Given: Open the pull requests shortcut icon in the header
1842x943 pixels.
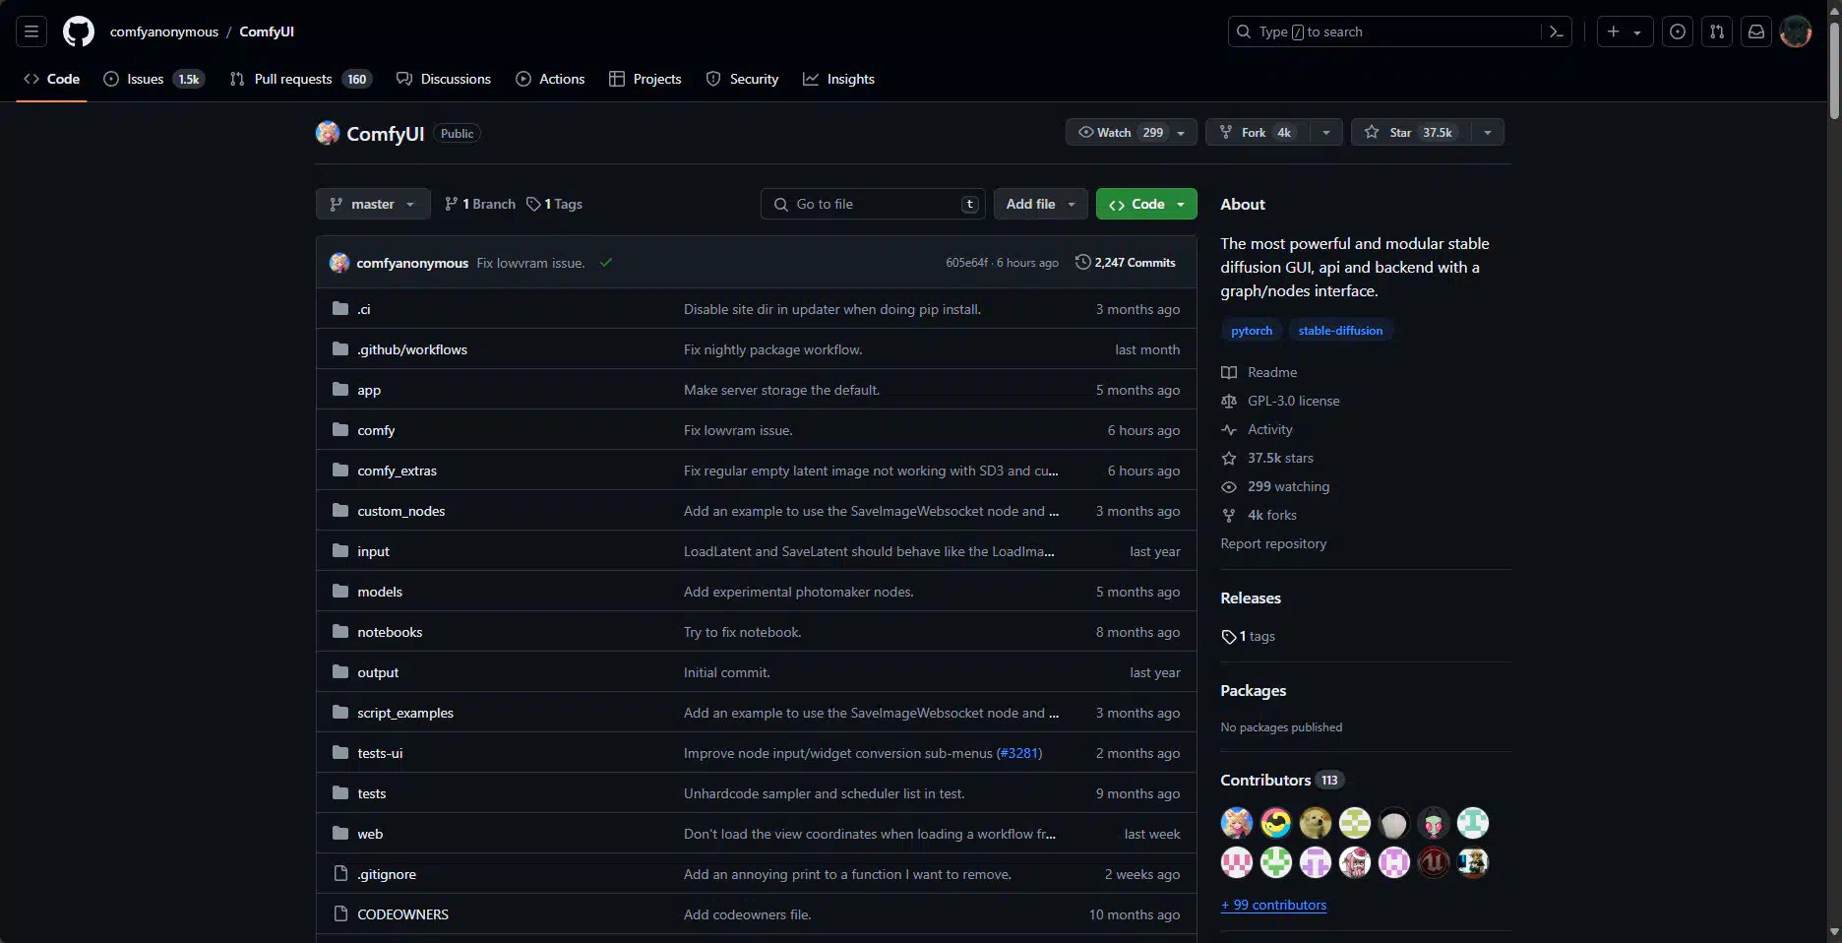Looking at the screenshot, I should (x=1717, y=31).
